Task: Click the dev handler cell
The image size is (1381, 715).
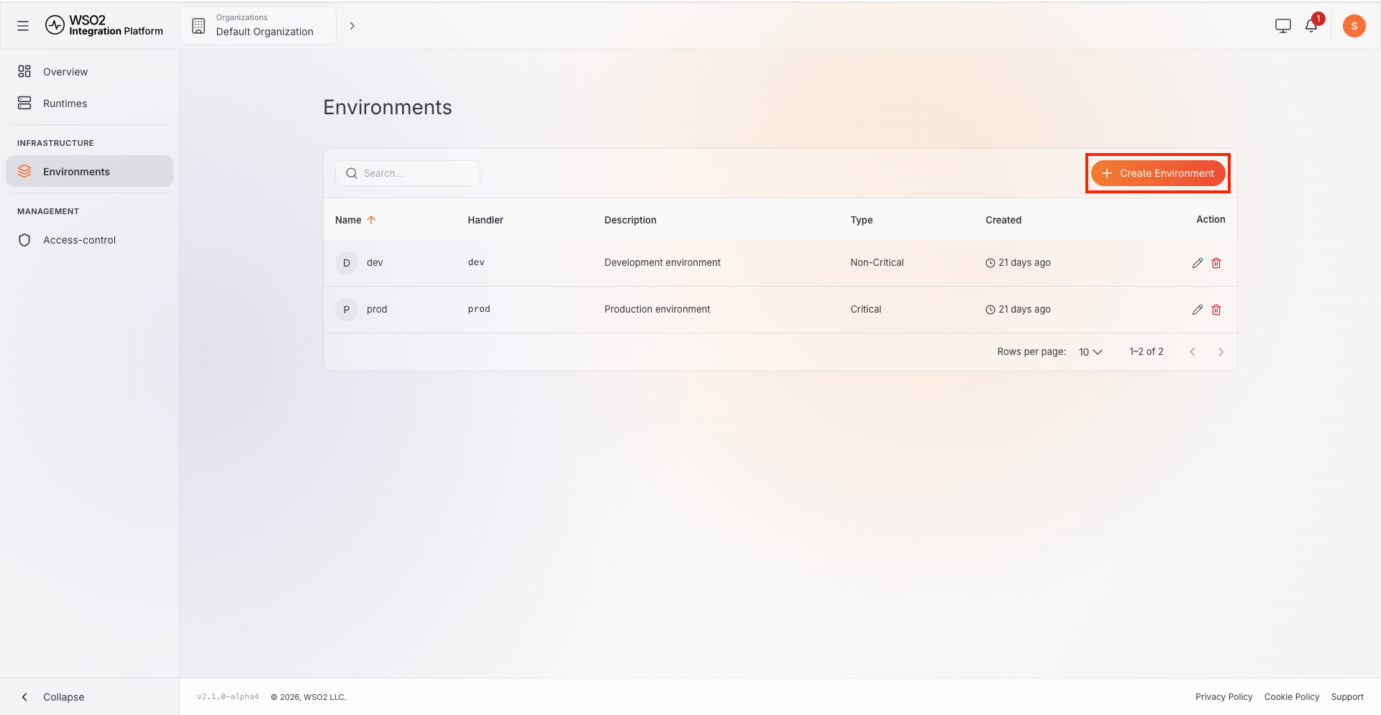Action: (476, 263)
